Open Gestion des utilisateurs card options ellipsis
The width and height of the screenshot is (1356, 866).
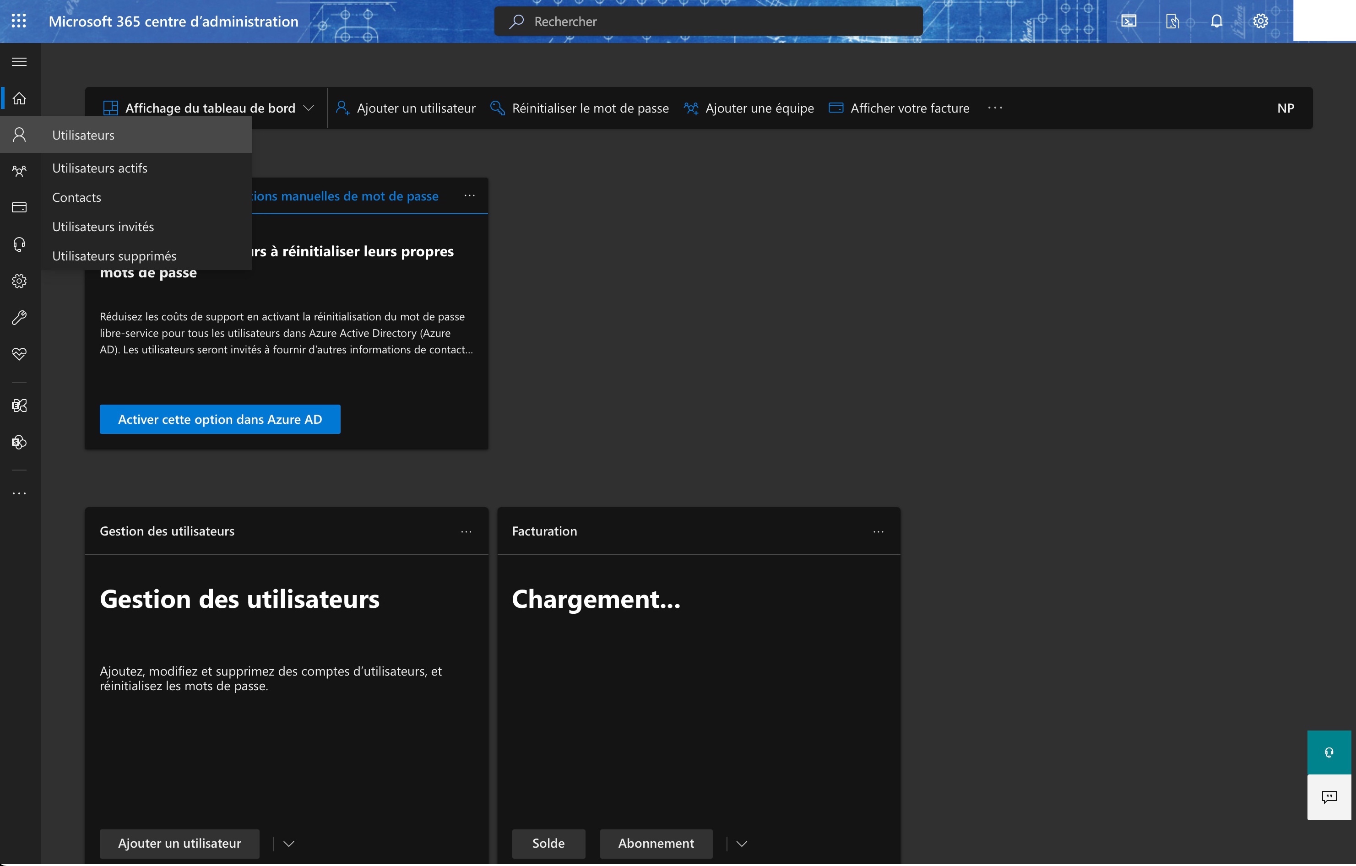tap(466, 531)
